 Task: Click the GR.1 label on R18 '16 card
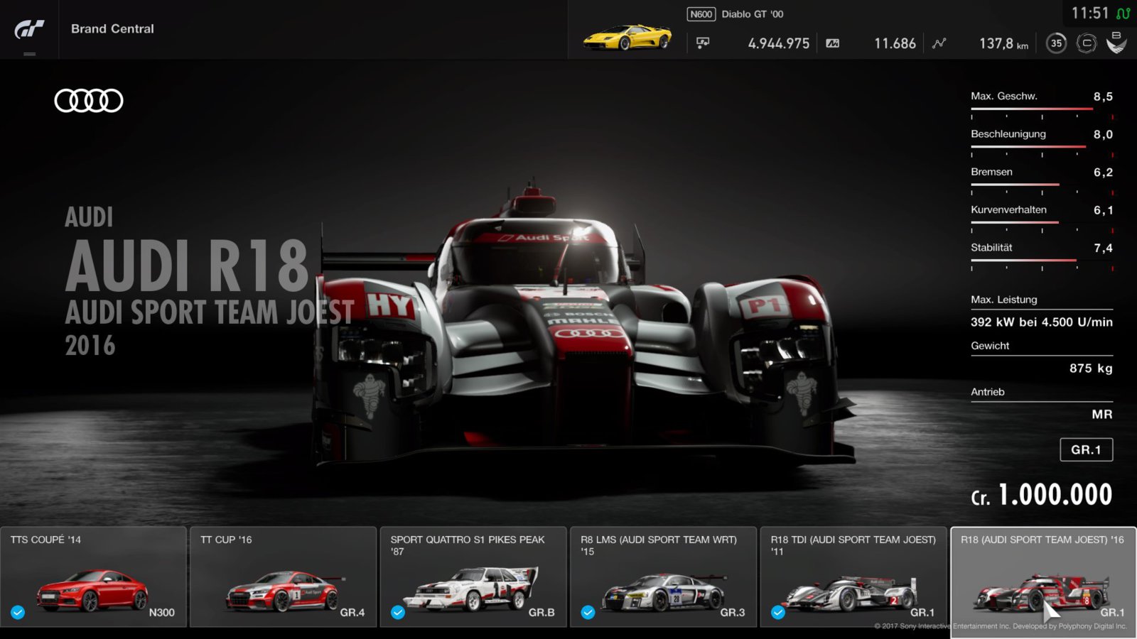[1112, 612]
